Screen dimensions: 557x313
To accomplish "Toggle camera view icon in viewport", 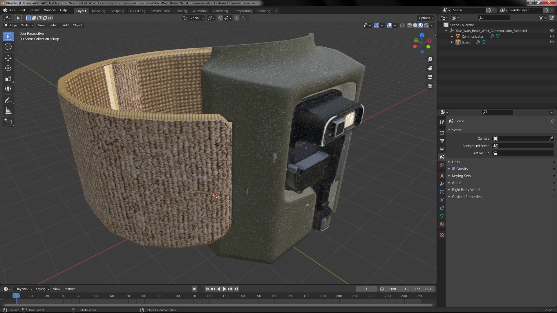I will [x=430, y=77].
